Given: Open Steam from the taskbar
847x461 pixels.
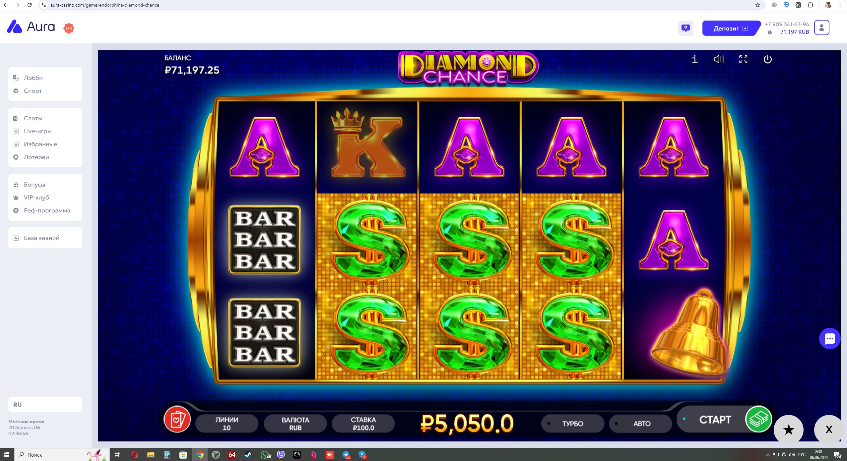Looking at the screenshot, I should point(248,455).
